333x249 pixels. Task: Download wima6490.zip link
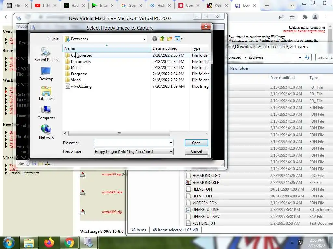pos(112,212)
